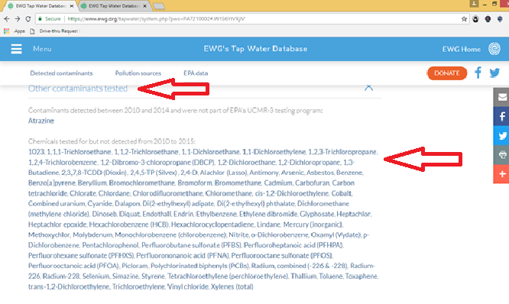Open the Glyphosate chemical link

(316, 214)
